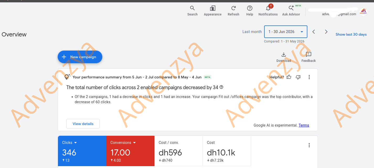Click the New campaign button
The height and width of the screenshot is (168, 374).
[x=80, y=57]
